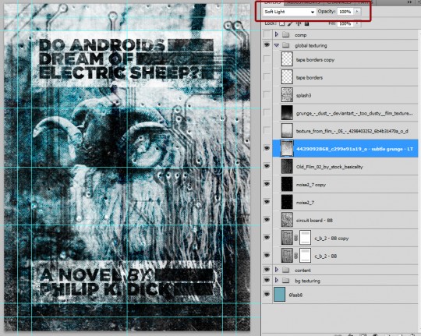The image size is (421, 336).
Task: Show the comp group visibility
Action: click(x=267, y=34)
